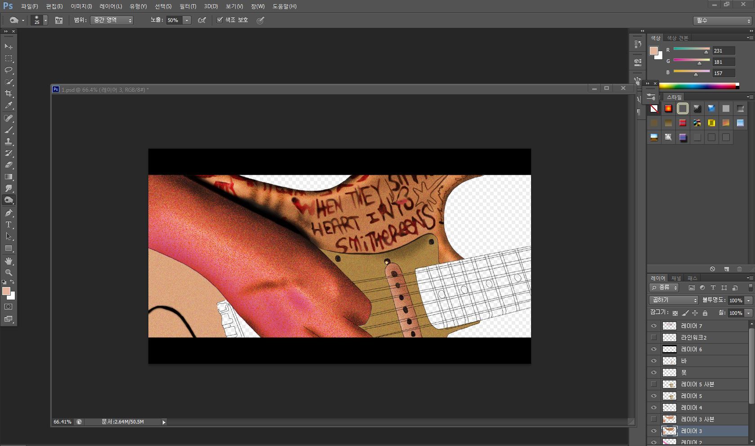Swap foreground and background colors

13,282
